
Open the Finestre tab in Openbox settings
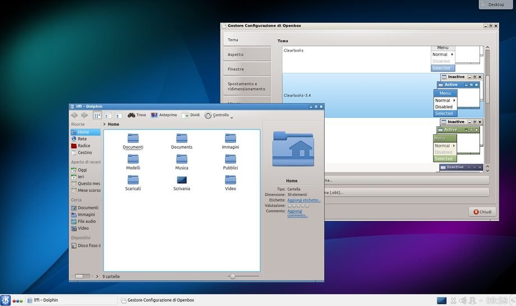tap(236, 69)
